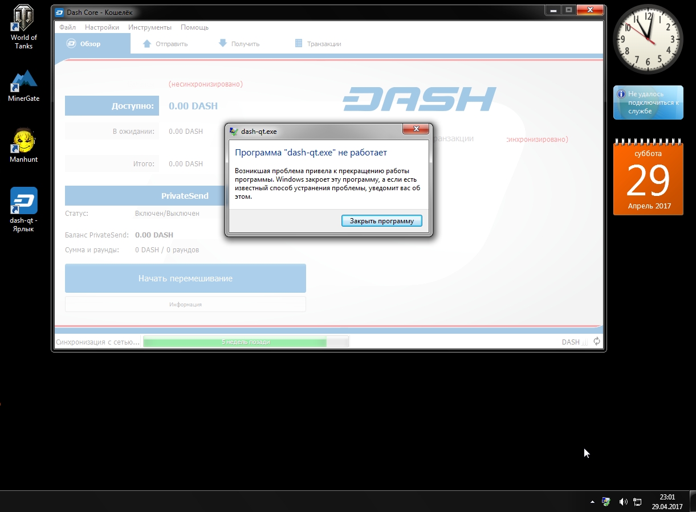Open World of Tanks desktop shortcut
Image resolution: width=696 pixels, height=512 pixels.
pos(23,26)
